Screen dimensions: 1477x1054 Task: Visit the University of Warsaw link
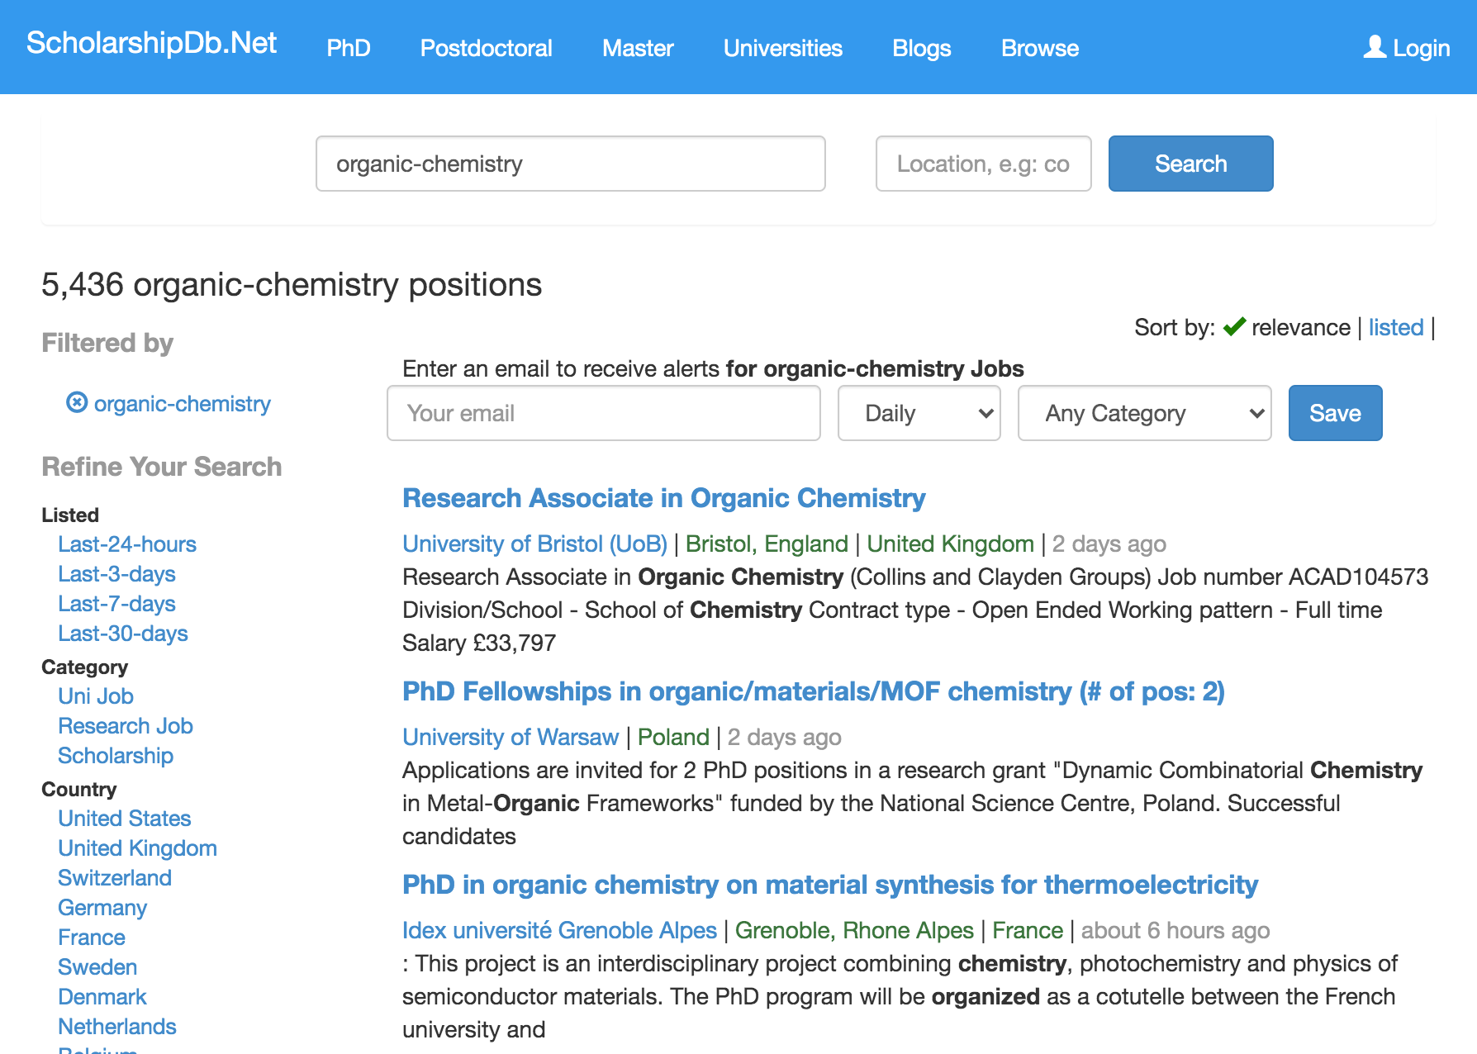click(510, 737)
